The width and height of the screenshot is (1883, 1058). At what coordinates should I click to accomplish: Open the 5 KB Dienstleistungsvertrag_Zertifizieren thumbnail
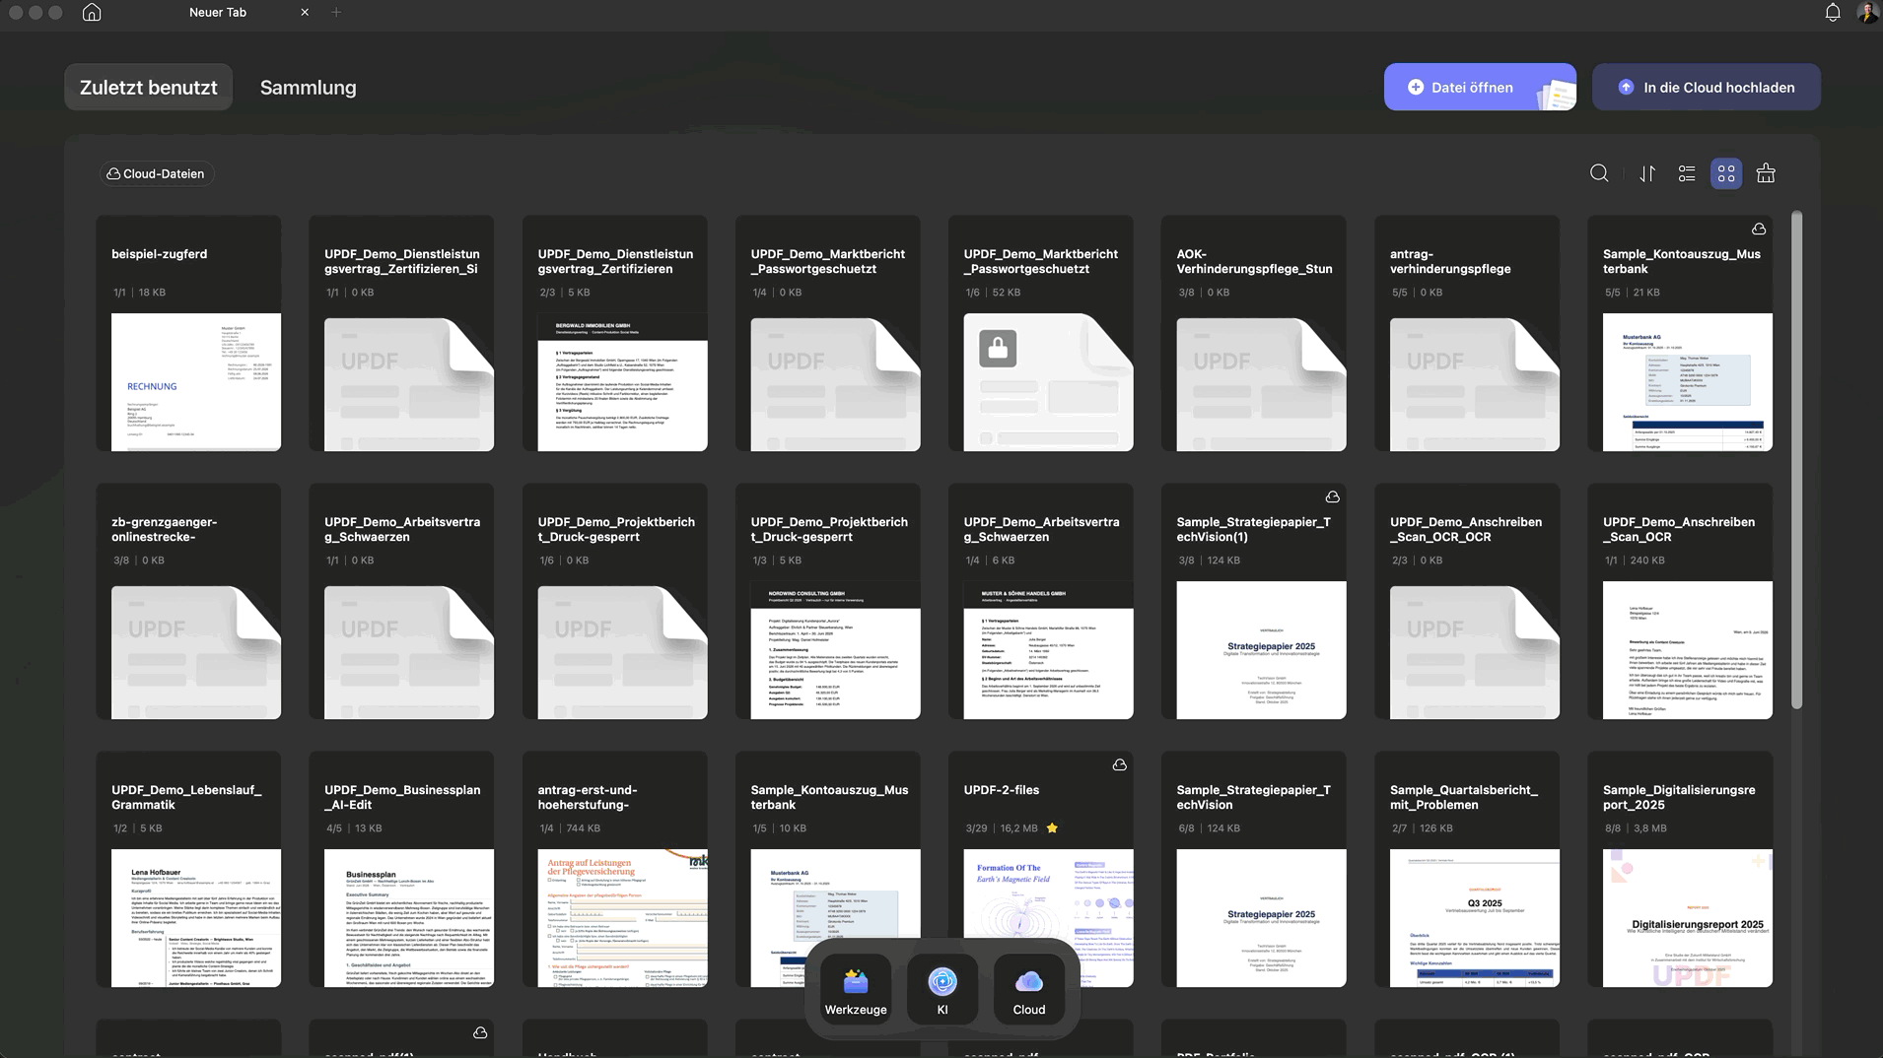click(623, 382)
